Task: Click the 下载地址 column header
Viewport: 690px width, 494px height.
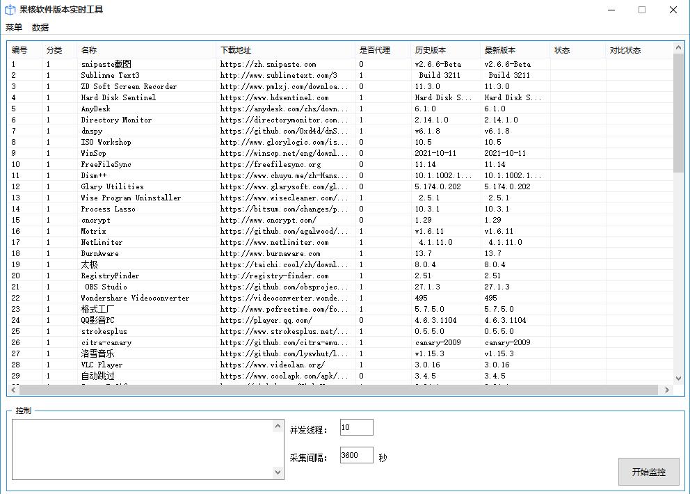Action: click(236, 50)
